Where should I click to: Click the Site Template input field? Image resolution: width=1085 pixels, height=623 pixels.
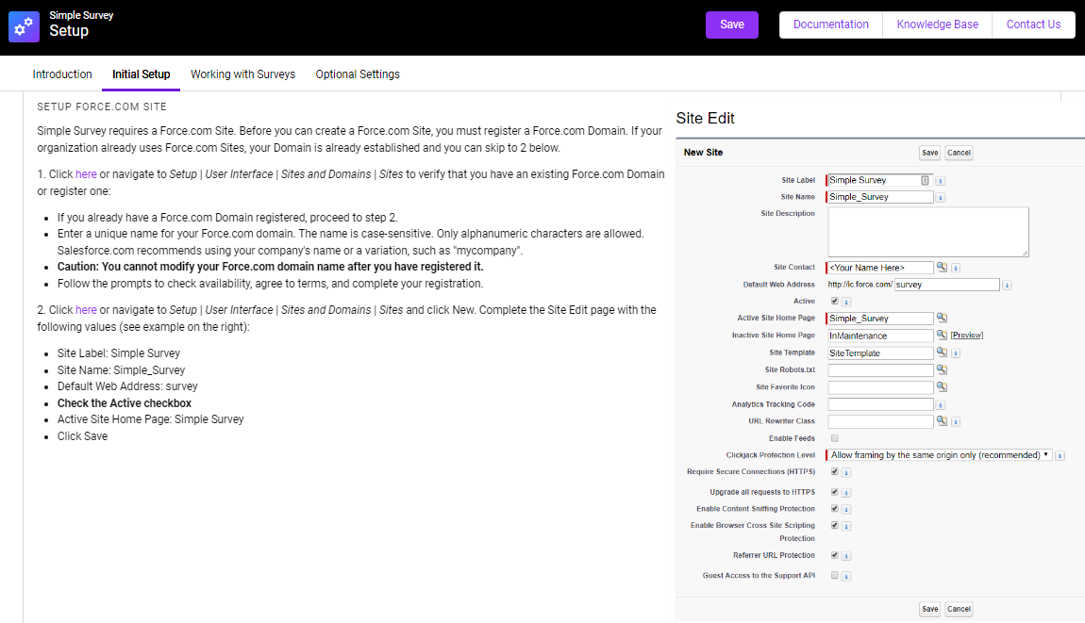[x=880, y=352]
